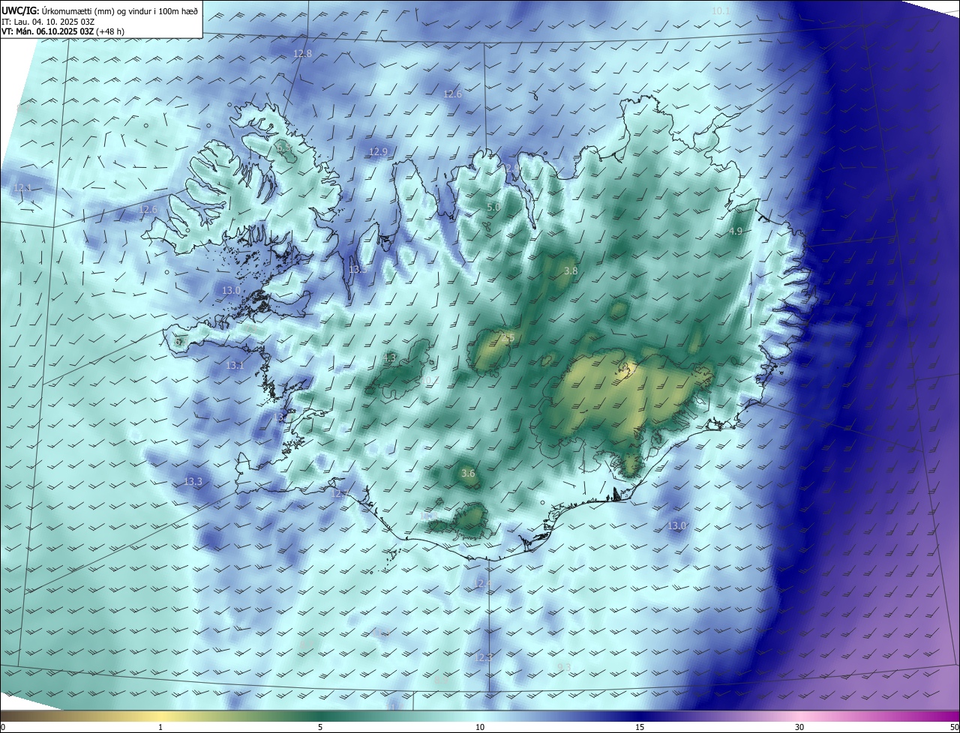Screen dimensions: 960x733
Task: Click the 4.3 value label on the glacier
Action: click(390, 358)
